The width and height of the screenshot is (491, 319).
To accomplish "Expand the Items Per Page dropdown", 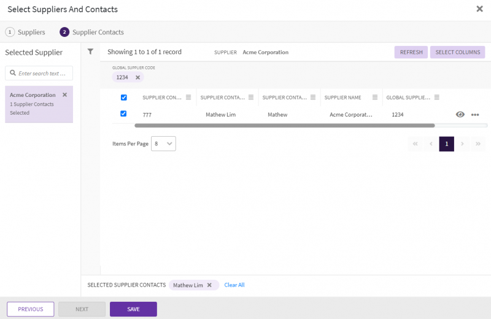I will pyautogui.click(x=163, y=144).
